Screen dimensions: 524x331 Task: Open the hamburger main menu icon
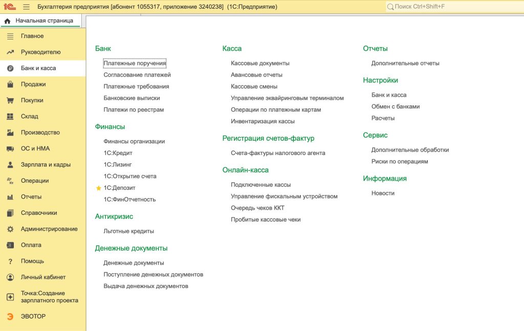coord(27,7)
